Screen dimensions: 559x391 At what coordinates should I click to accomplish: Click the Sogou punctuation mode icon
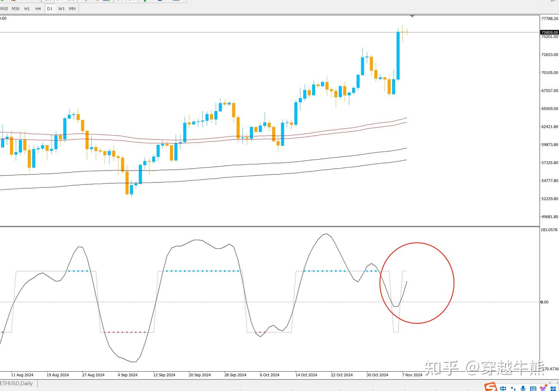pos(513,389)
